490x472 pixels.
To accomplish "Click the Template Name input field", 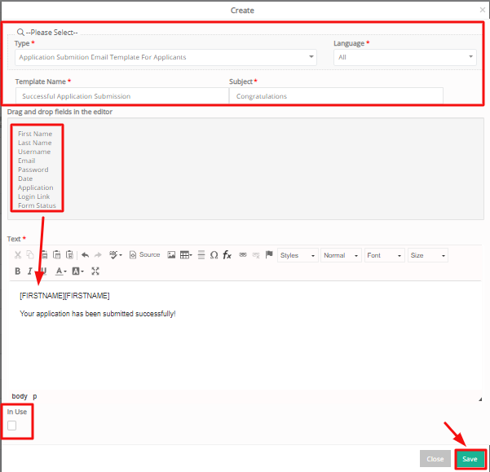I will click(122, 96).
